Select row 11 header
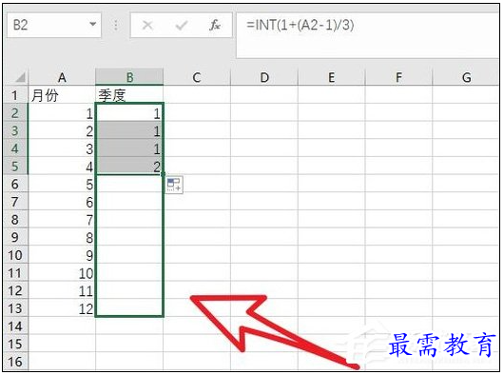 (15, 273)
